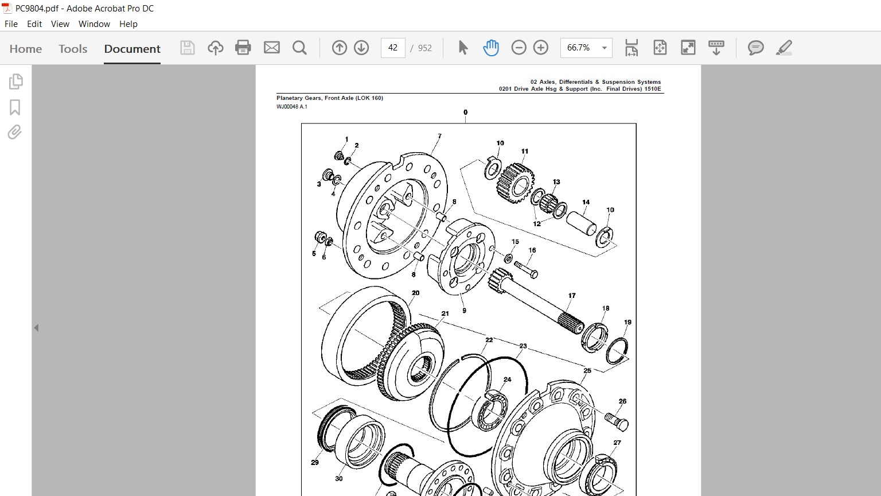Click part callout number 23 in diagram
The width and height of the screenshot is (881, 496).
tap(523, 346)
